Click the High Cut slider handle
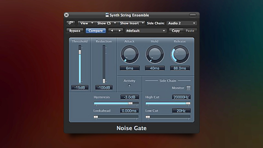The width and height of the screenshot is (263, 148). 188,103
